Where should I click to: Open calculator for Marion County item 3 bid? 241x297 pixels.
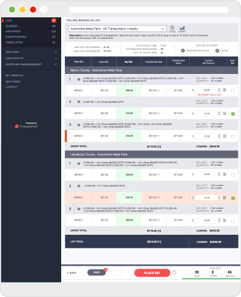click(x=224, y=136)
